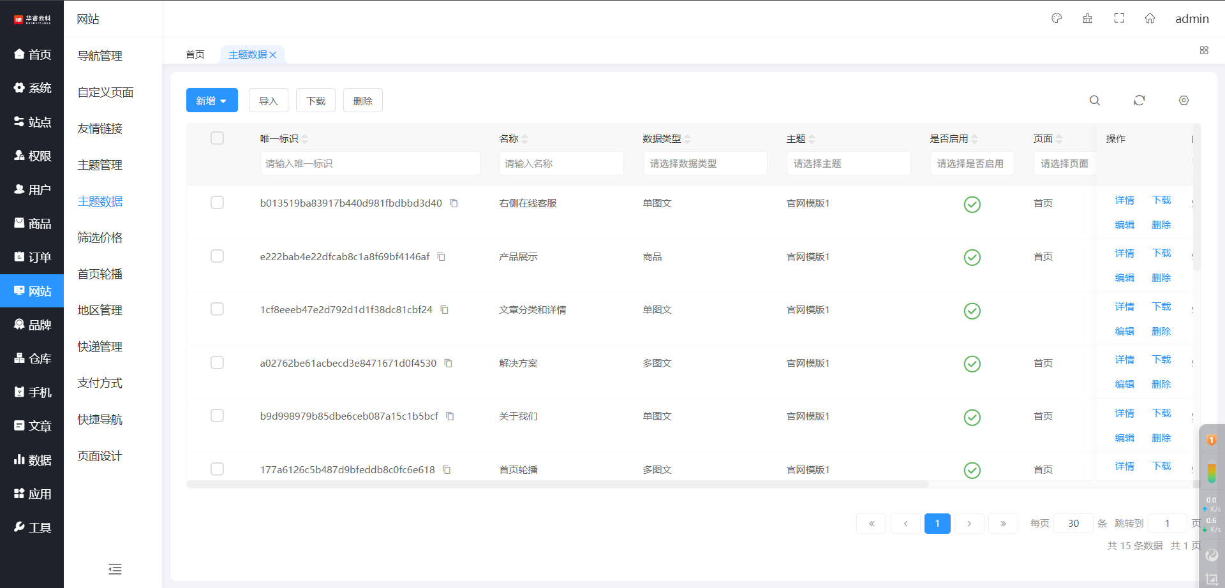
Task: Click the 导入 button
Action: (x=269, y=101)
